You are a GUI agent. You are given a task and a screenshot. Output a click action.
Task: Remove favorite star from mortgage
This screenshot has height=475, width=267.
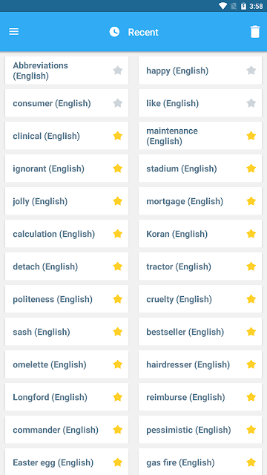coord(251,201)
